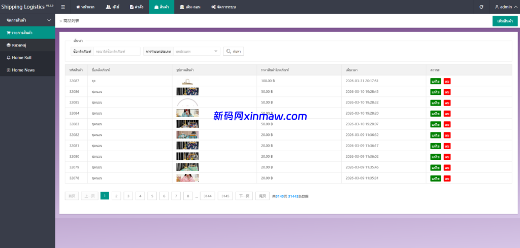Go to pagination page 5
Image resolution: width=520 pixels, height=248 pixels.
click(152, 196)
